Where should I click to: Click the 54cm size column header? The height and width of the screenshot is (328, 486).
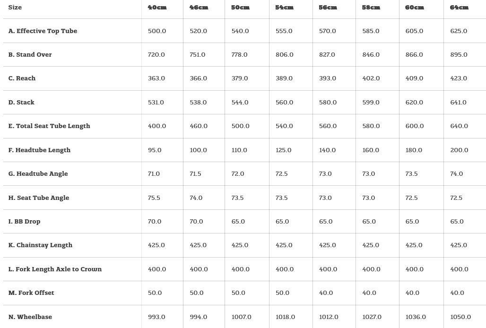(284, 8)
